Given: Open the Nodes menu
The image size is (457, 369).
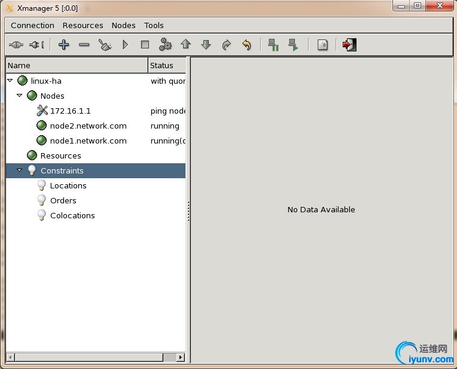Looking at the screenshot, I should pyautogui.click(x=124, y=25).
